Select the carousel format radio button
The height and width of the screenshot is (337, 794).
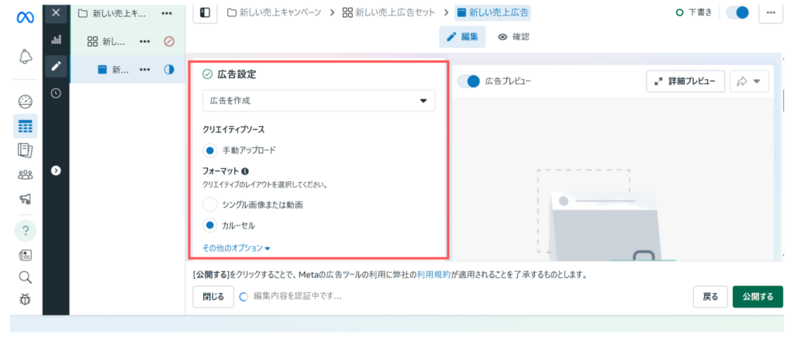point(209,225)
